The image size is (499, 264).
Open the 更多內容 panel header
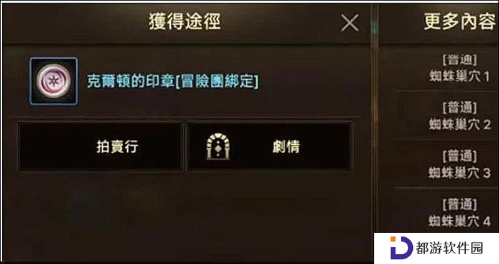pos(460,22)
